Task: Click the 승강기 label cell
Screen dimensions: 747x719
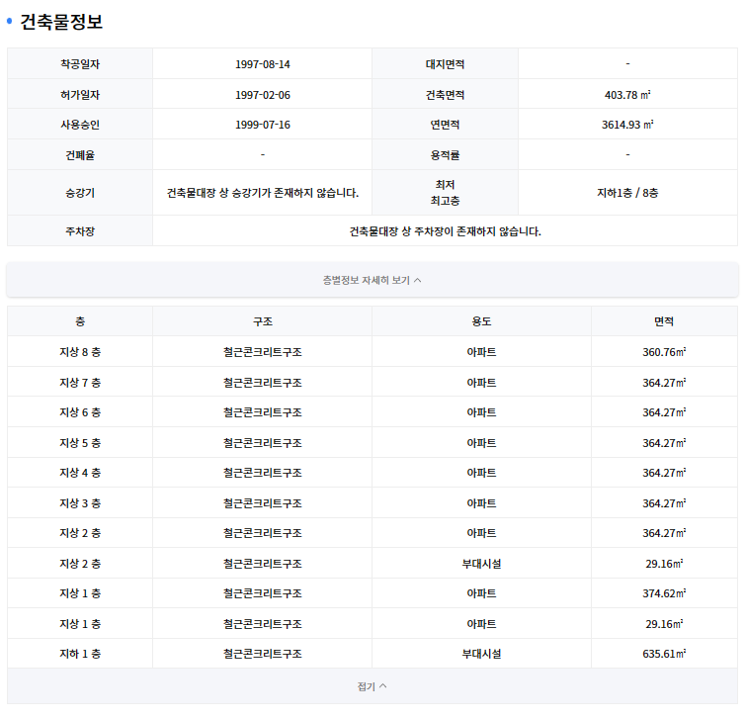Action: [80, 193]
